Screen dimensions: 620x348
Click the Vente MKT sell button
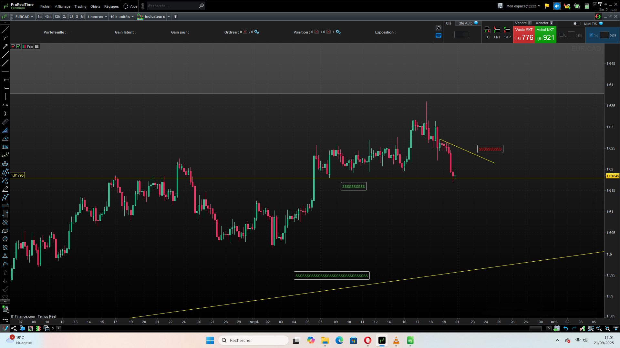tap(524, 35)
